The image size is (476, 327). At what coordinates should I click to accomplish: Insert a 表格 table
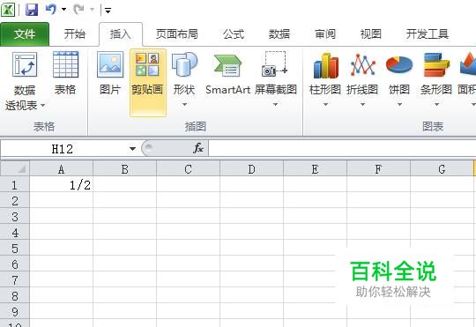pyautogui.click(x=65, y=73)
